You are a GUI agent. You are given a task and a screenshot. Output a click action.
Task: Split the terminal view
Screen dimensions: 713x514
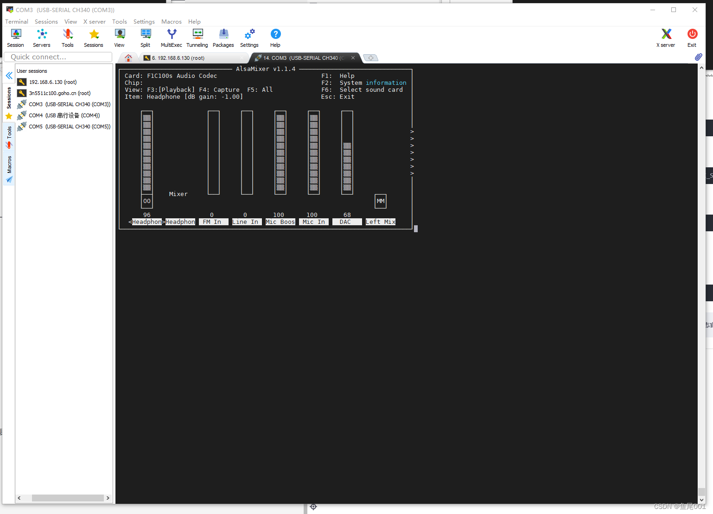click(145, 37)
